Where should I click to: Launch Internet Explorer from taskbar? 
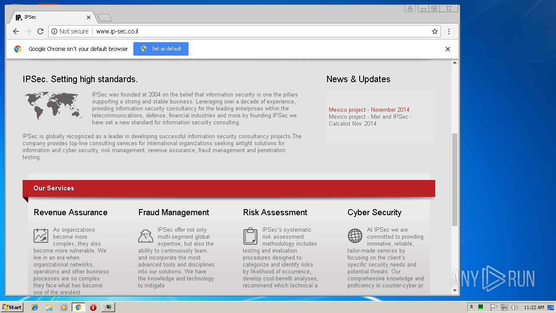tap(35, 307)
